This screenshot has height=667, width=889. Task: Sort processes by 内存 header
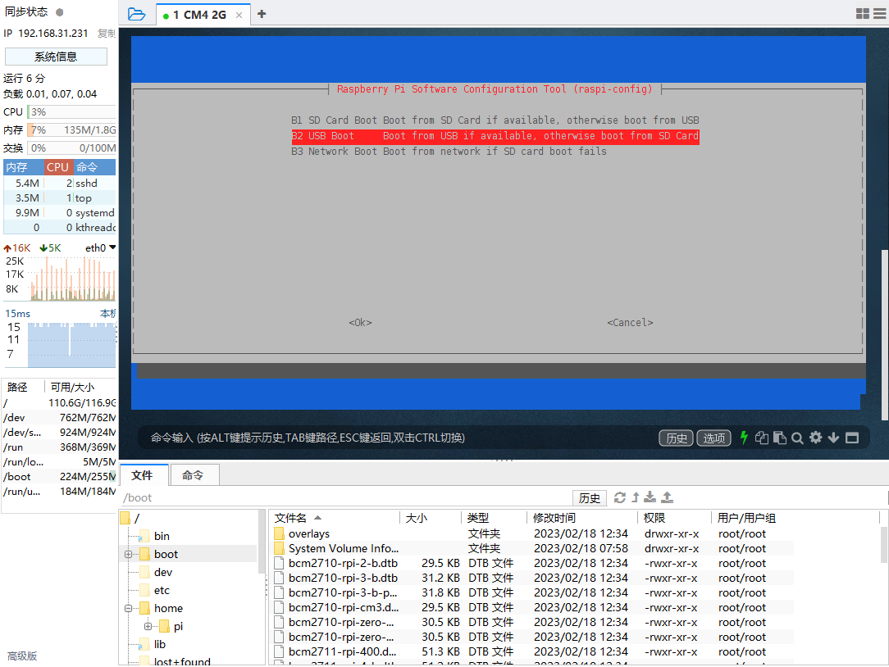(23, 167)
